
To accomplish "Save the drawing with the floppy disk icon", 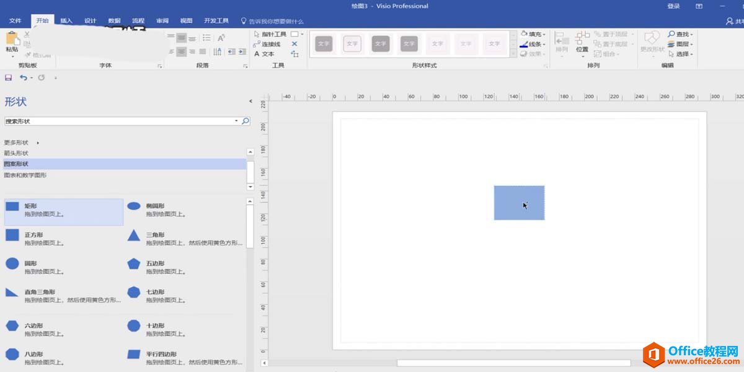I will [x=8, y=77].
